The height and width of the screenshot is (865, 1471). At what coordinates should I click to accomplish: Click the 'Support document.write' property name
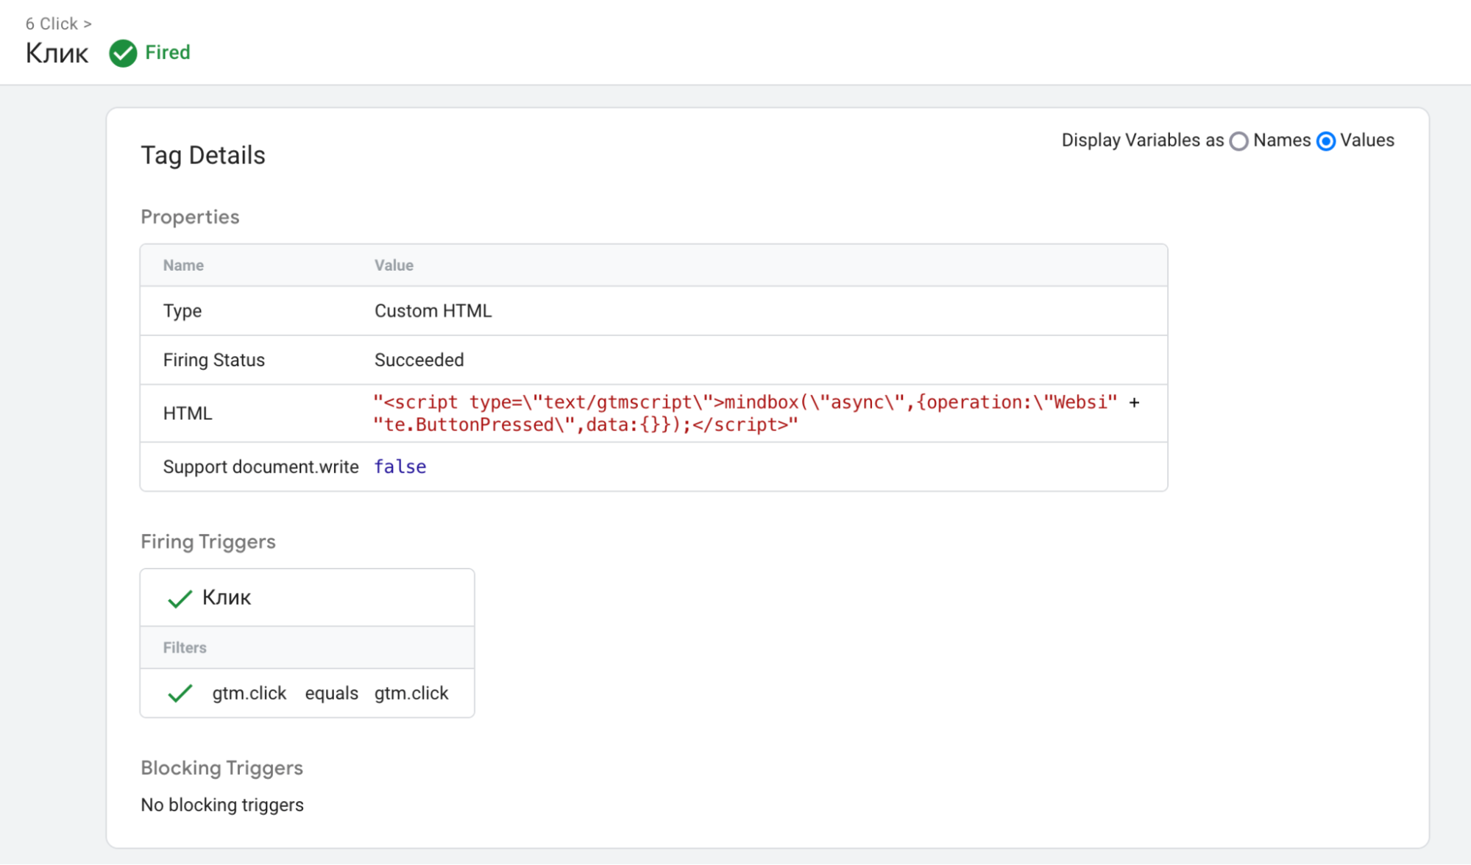(260, 467)
